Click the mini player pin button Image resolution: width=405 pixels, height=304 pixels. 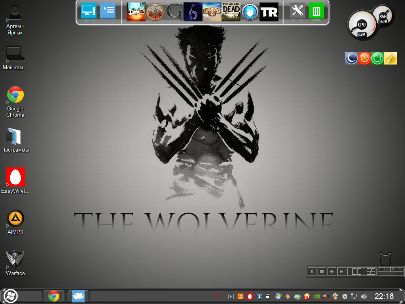coord(394,269)
